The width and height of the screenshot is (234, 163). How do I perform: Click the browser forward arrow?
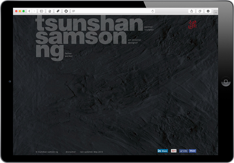coord(34,11)
